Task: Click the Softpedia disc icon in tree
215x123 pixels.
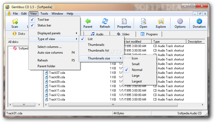Action: [x=15, y=48]
